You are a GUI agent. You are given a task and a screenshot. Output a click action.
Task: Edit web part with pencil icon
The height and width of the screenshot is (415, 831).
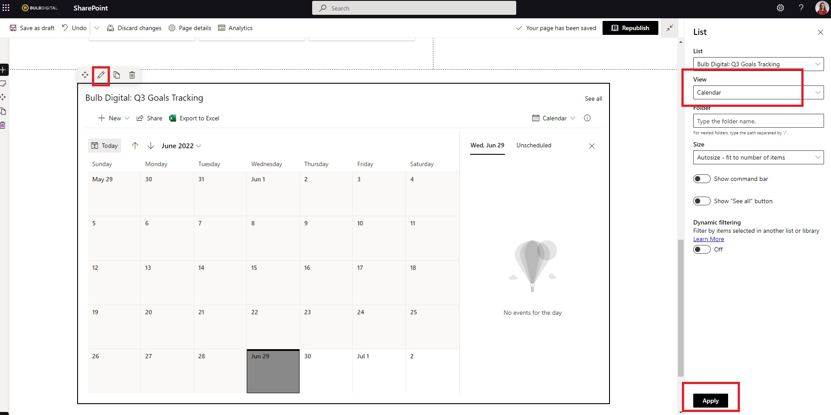101,75
